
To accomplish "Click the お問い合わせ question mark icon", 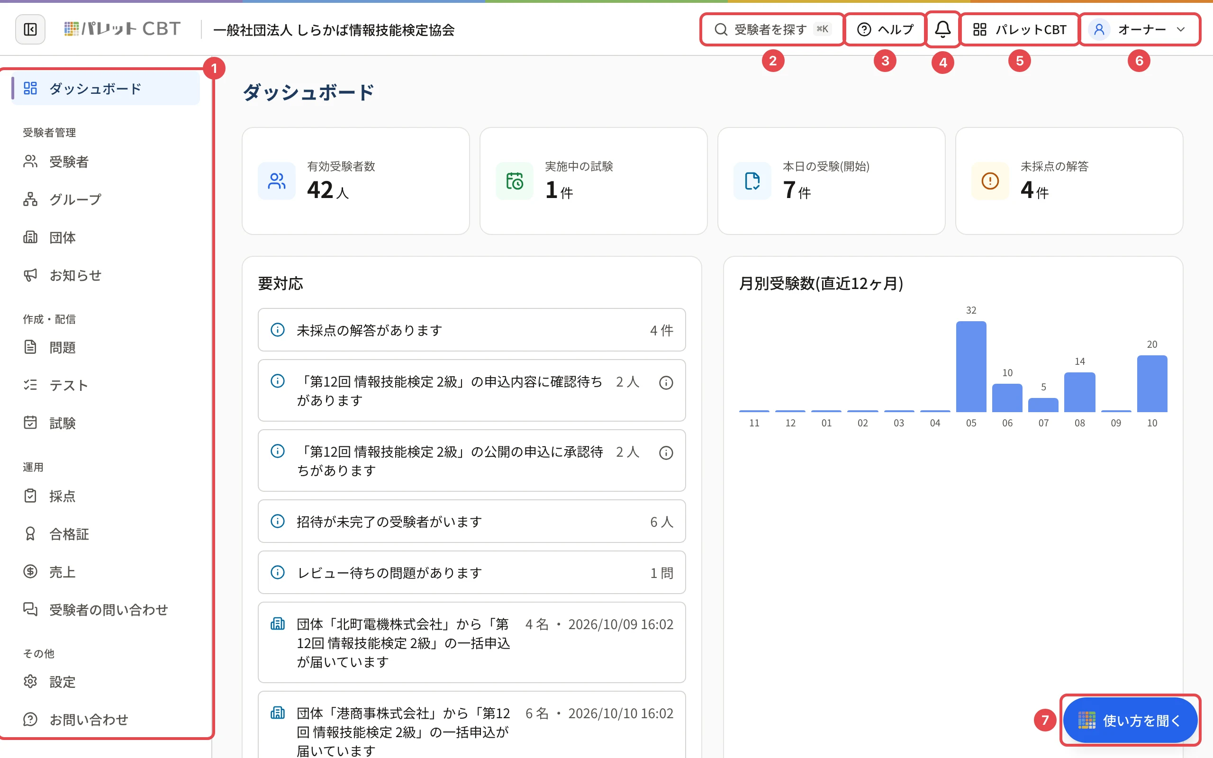I will point(30,720).
